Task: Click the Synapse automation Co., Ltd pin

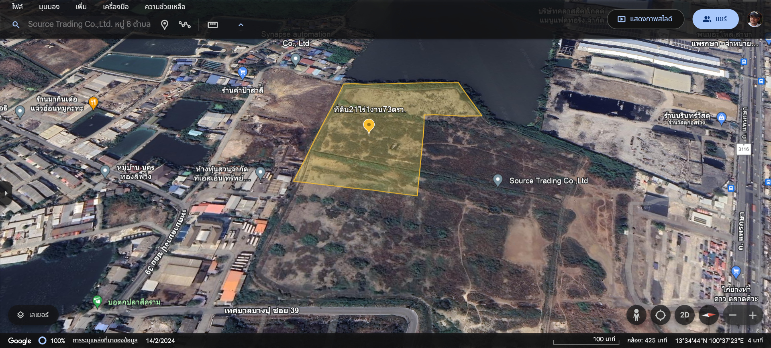Action: point(296,59)
